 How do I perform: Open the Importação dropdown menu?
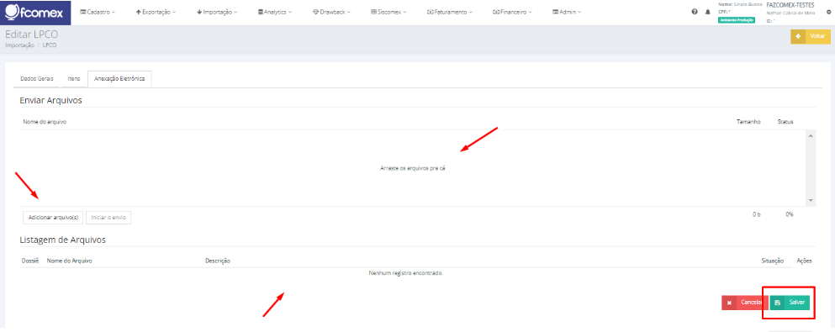click(x=217, y=12)
